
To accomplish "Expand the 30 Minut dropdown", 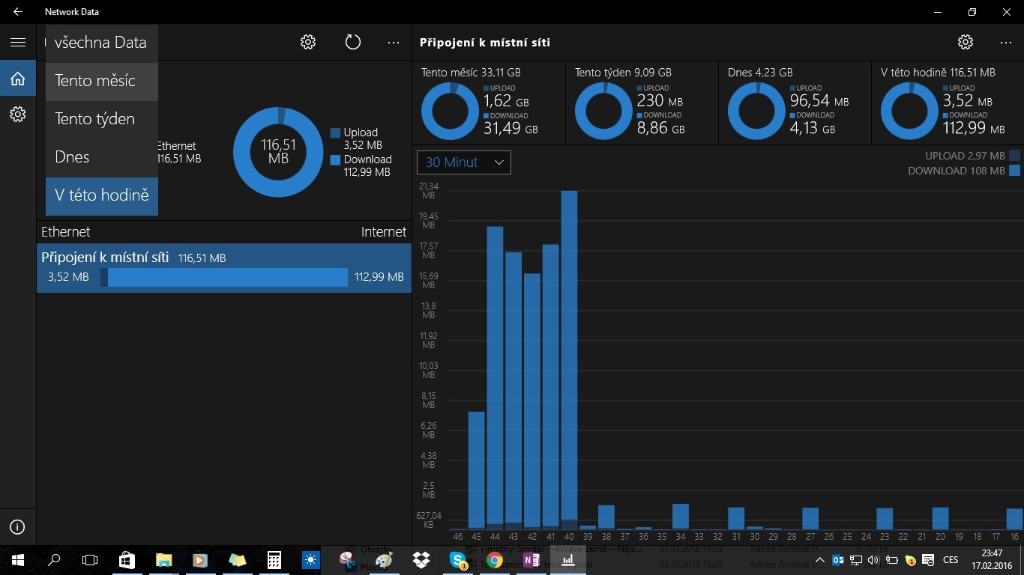I will tap(464, 162).
